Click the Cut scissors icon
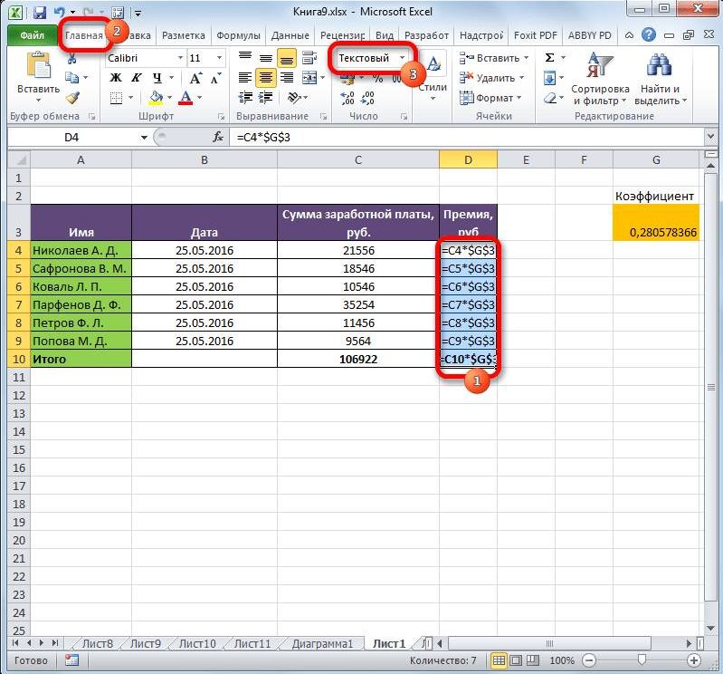723x674 pixels. click(x=71, y=58)
